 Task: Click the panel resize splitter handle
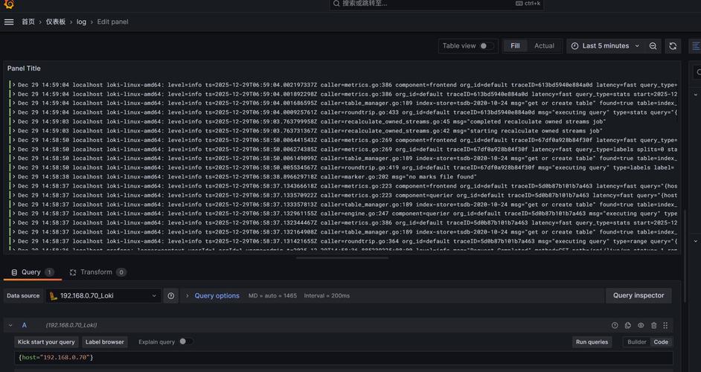(342, 258)
